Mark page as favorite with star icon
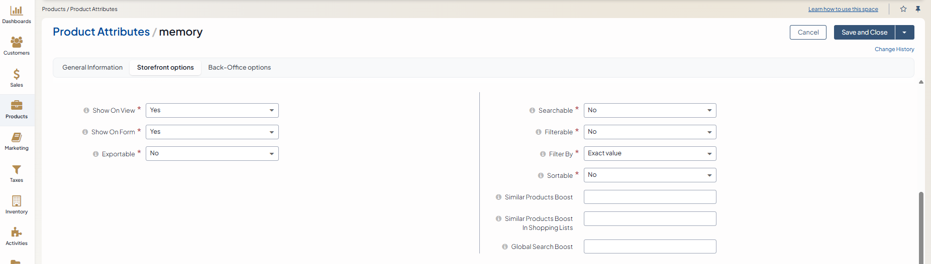This screenshot has width=931, height=264. [x=903, y=9]
